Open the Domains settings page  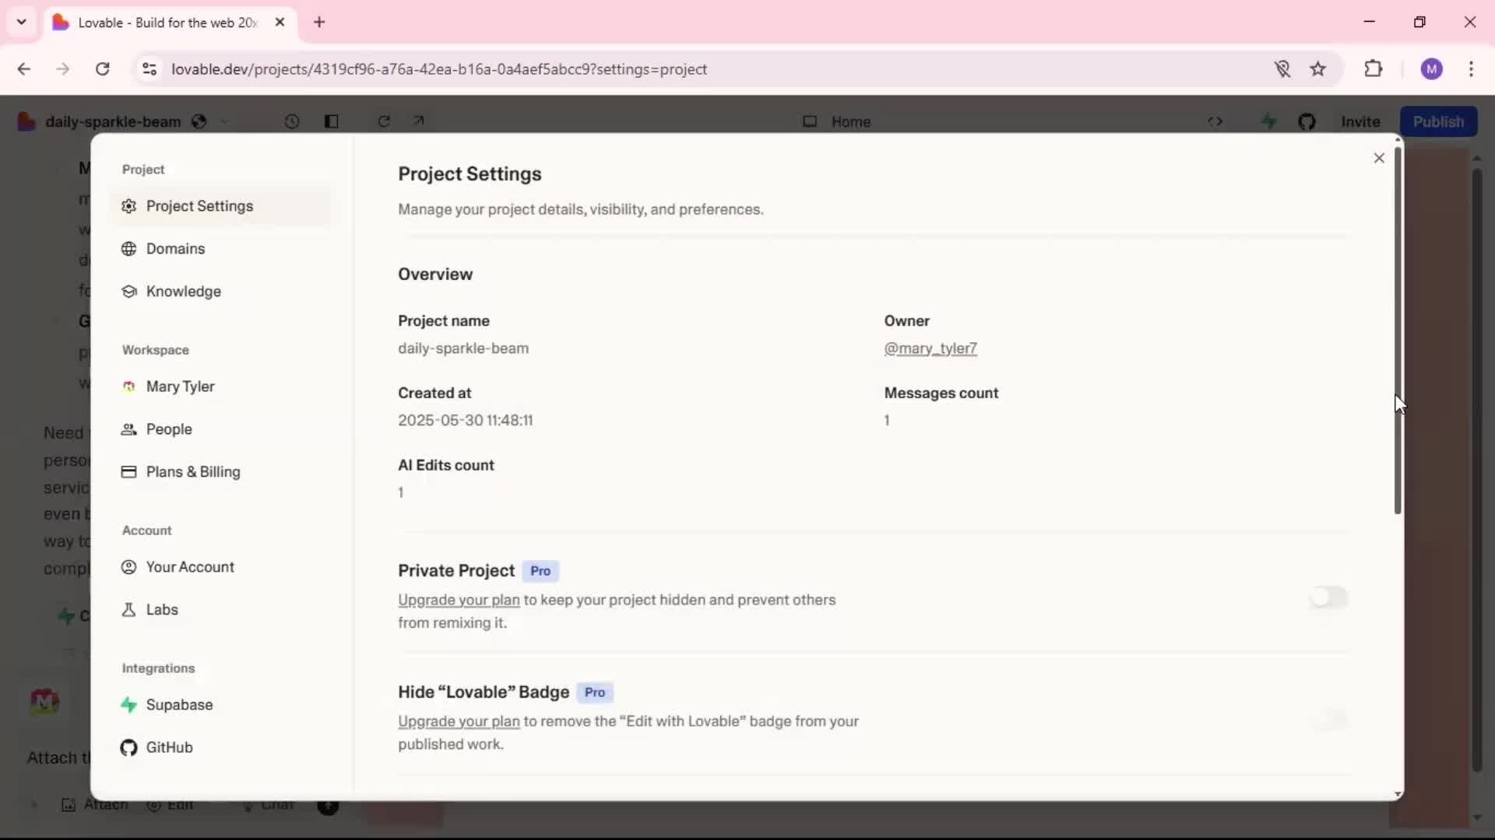coord(222,249)
